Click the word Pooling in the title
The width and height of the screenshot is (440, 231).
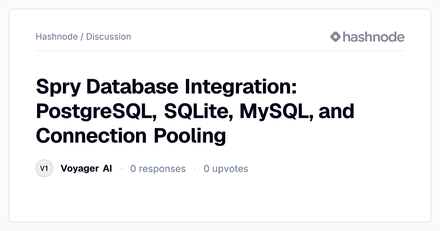(190, 136)
